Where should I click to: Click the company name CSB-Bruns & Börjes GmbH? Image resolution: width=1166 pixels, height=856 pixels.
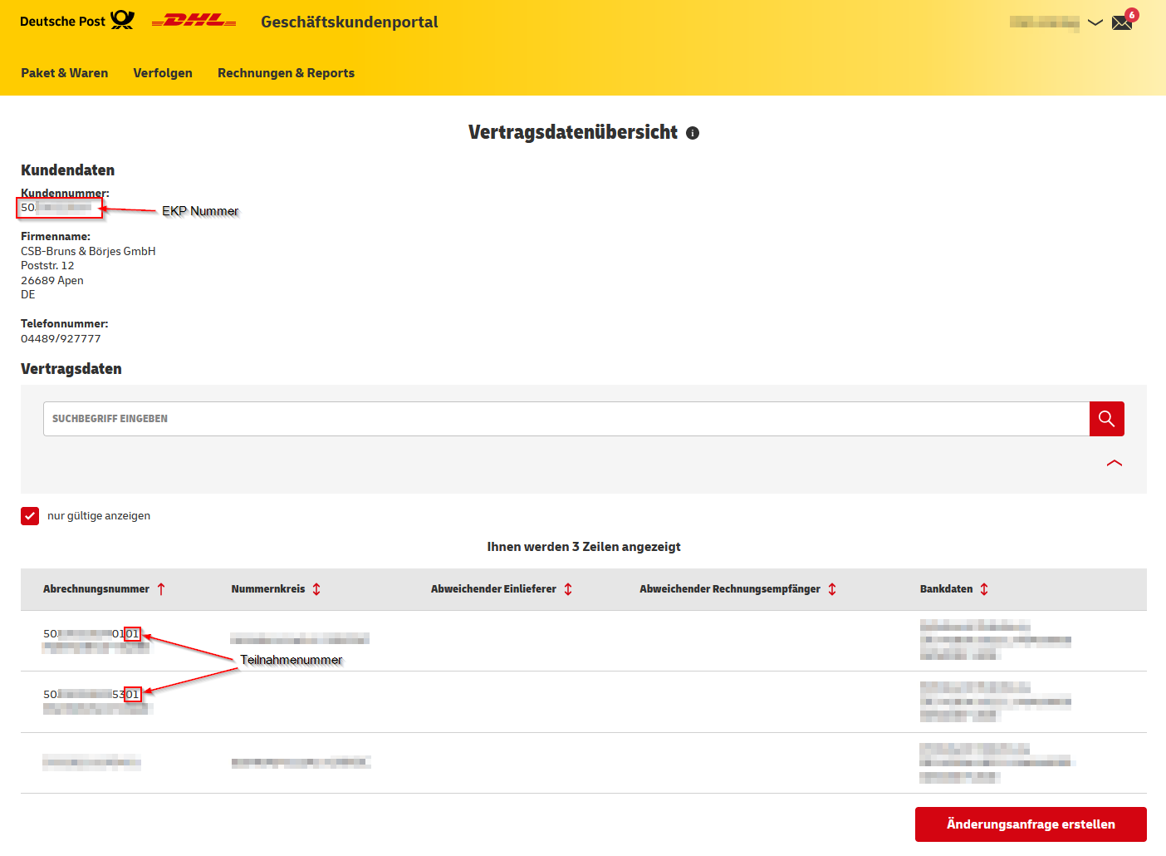(88, 251)
